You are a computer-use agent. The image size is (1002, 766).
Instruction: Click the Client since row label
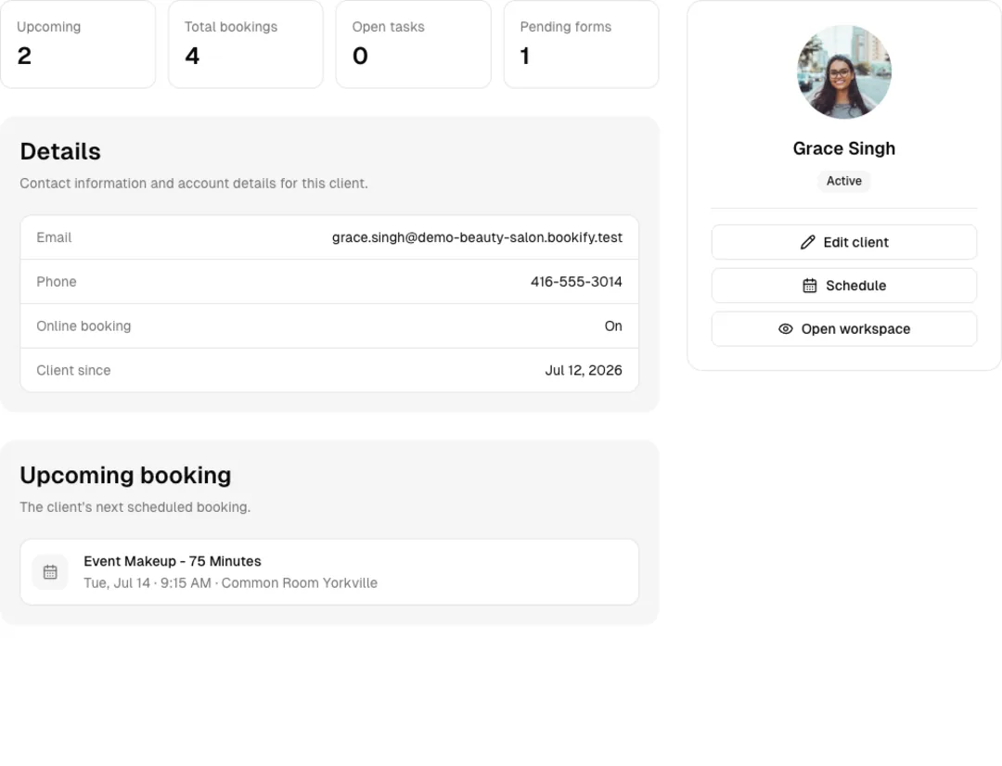coord(73,371)
